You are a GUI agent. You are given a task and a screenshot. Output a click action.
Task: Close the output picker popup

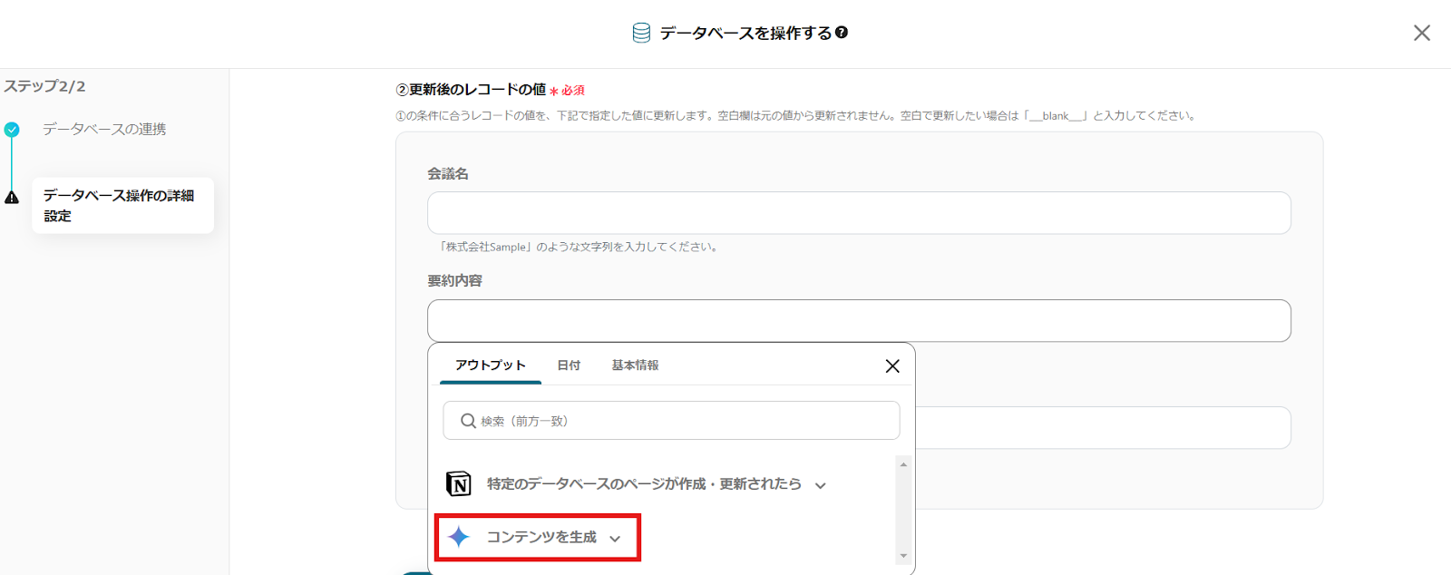[892, 365]
